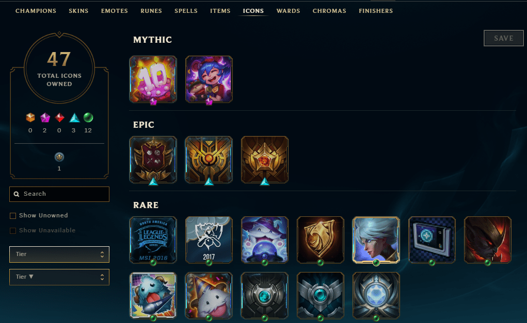Click the Save button
The height and width of the screenshot is (323, 527).
click(503, 38)
